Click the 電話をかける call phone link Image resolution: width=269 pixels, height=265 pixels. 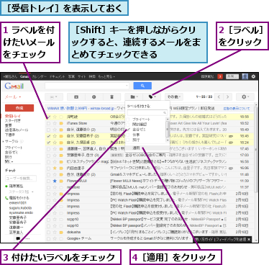tap(17, 198)
